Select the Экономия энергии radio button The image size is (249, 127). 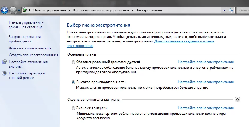[x=74, y=108]
